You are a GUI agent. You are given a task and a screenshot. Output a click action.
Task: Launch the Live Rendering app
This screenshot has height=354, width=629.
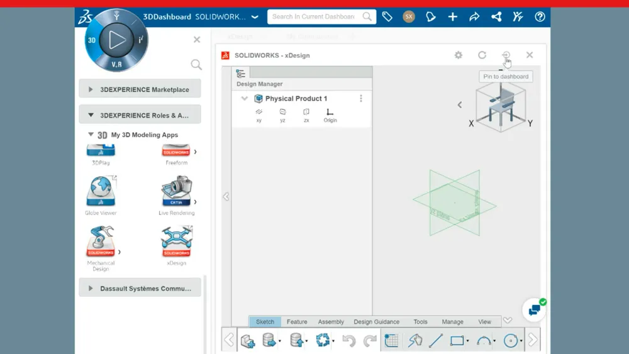click(x=177, y=191)
